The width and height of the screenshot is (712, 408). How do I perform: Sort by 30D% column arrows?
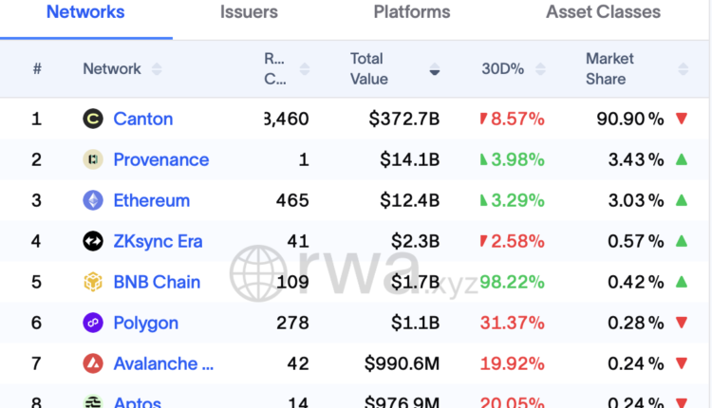[x=540, y=69]
